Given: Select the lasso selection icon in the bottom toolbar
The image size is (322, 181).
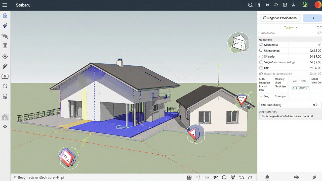Looking at the screenshot, I should pos(224,177).
